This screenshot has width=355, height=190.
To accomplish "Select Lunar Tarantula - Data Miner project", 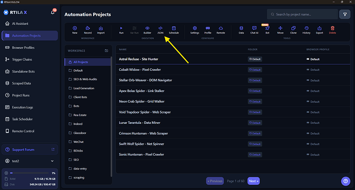I will [233, 123].
